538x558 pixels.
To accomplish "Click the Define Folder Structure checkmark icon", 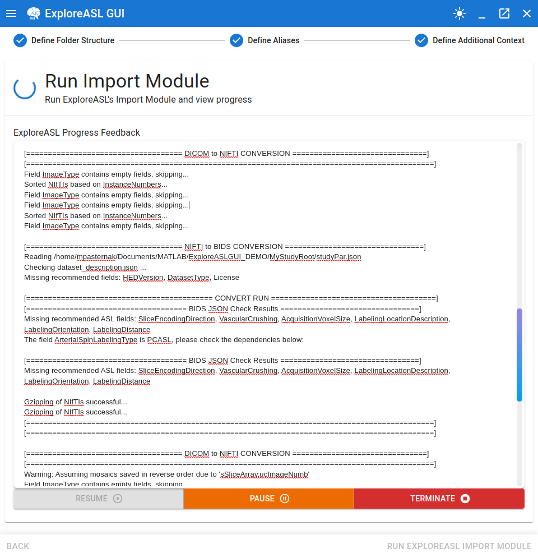I will (x=20, y=40).
